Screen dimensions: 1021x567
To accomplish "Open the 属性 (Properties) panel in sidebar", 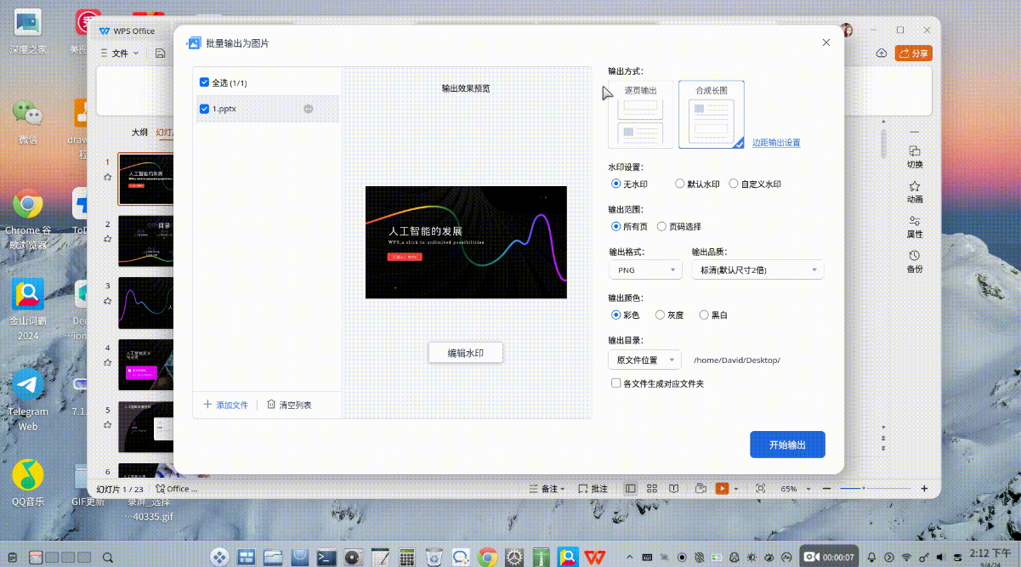I will pyautogui.click(x=915, y=226).
